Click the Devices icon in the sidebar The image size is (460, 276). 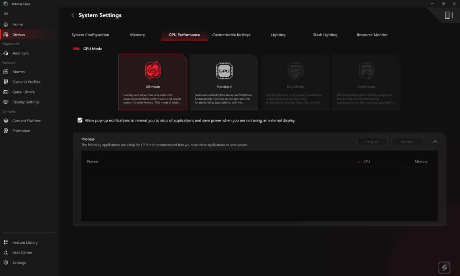(6, 34)
